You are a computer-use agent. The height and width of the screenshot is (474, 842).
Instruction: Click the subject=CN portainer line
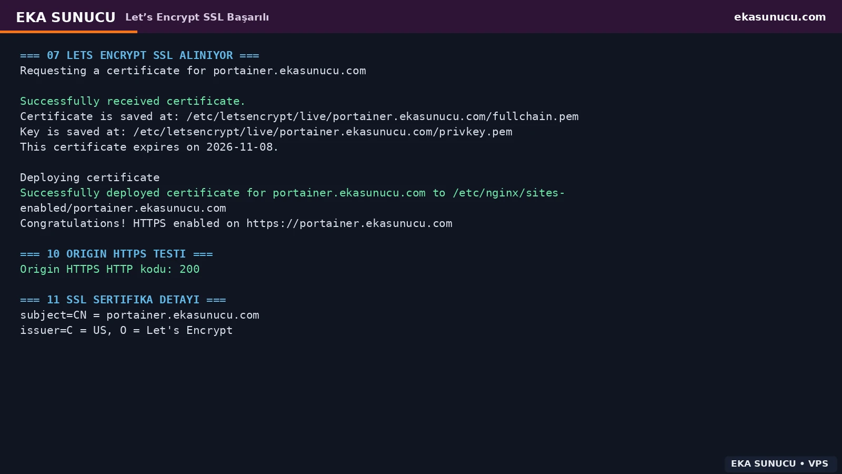(x=139, y=315)
